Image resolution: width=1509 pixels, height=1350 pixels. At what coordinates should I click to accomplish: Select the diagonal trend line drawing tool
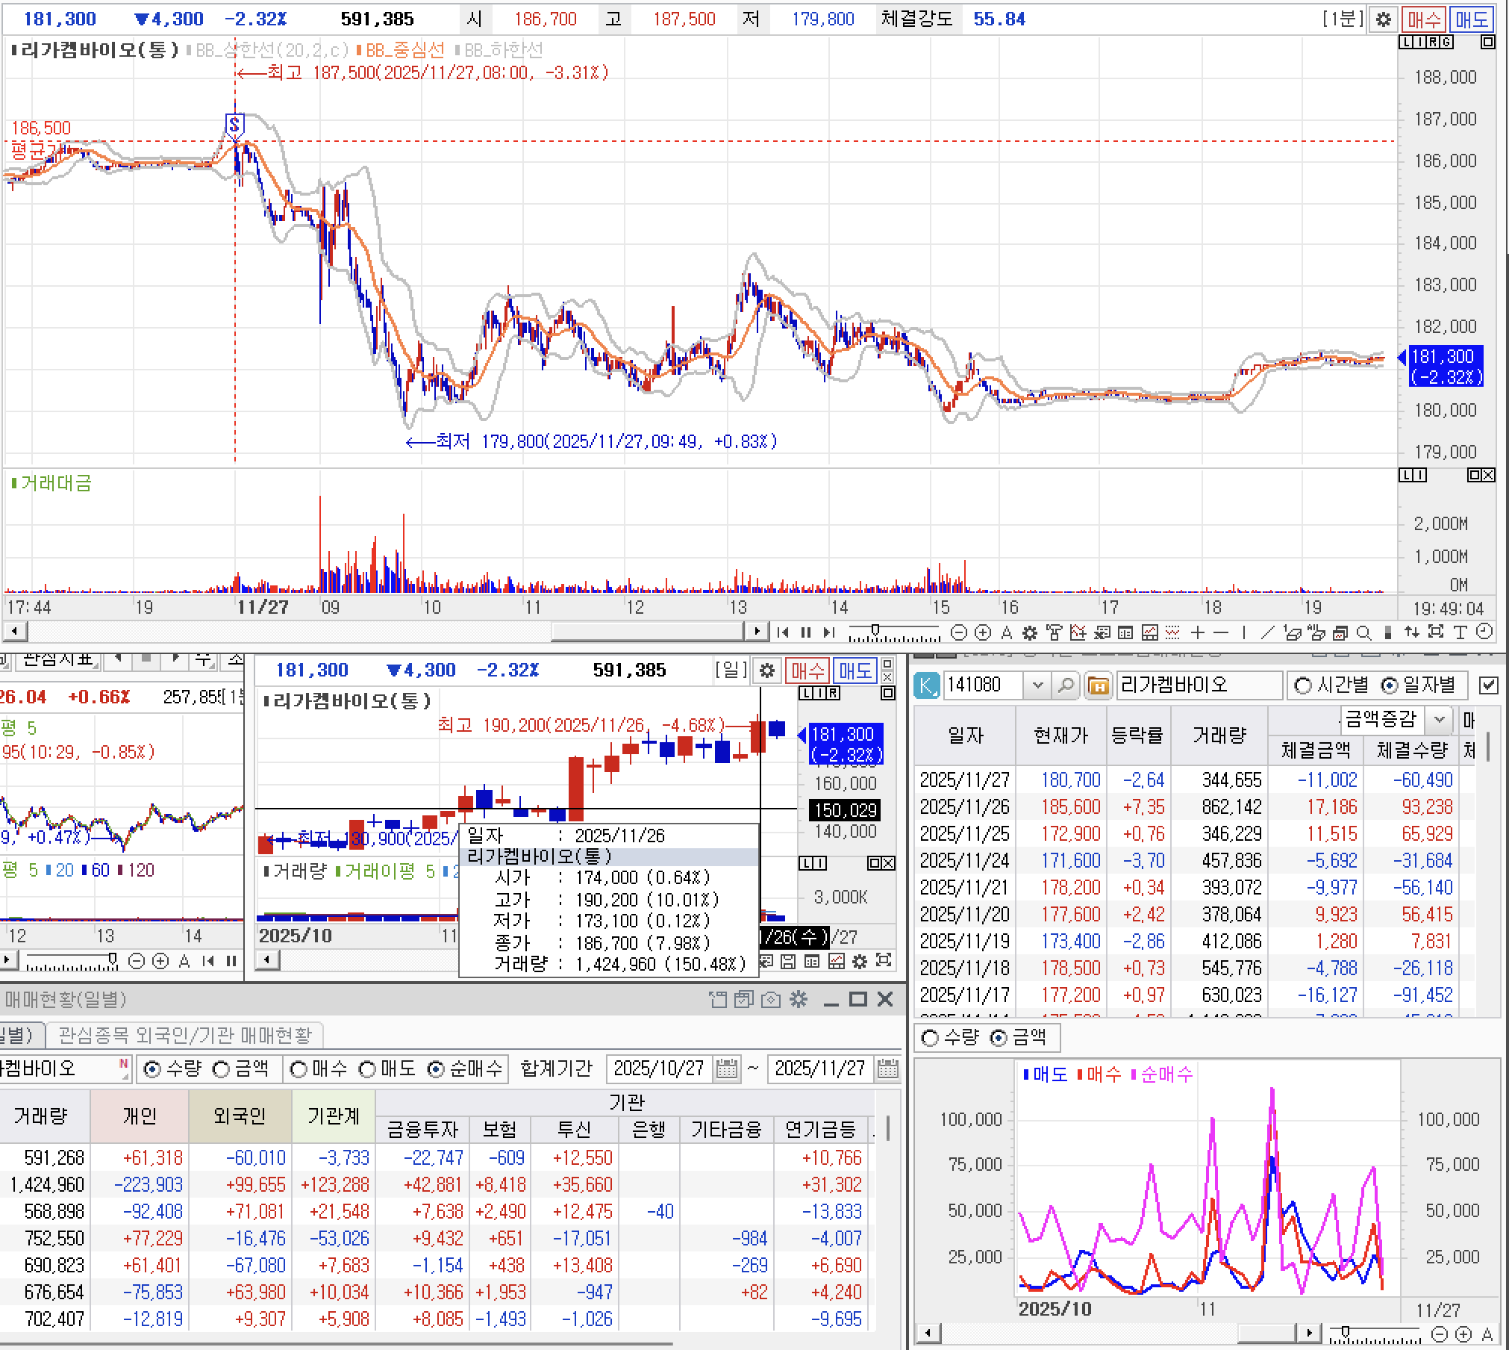(1267, 633)
